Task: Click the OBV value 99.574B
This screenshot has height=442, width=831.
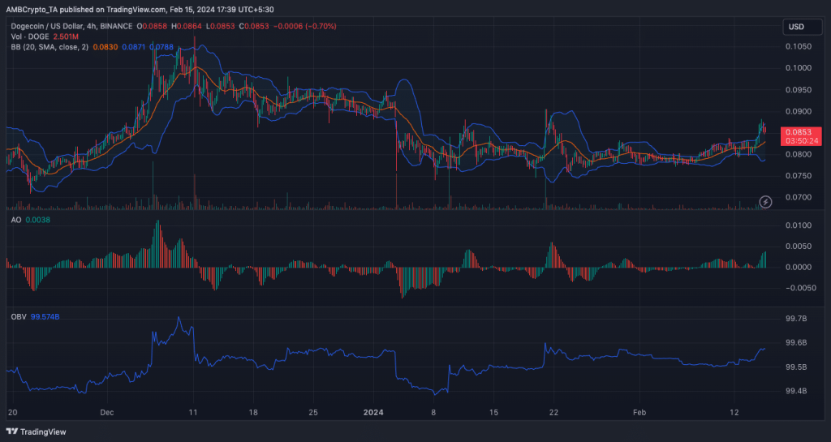Action: 45,316
